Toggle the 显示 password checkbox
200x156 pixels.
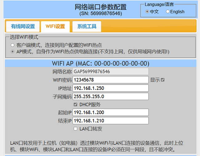[163, 80]
